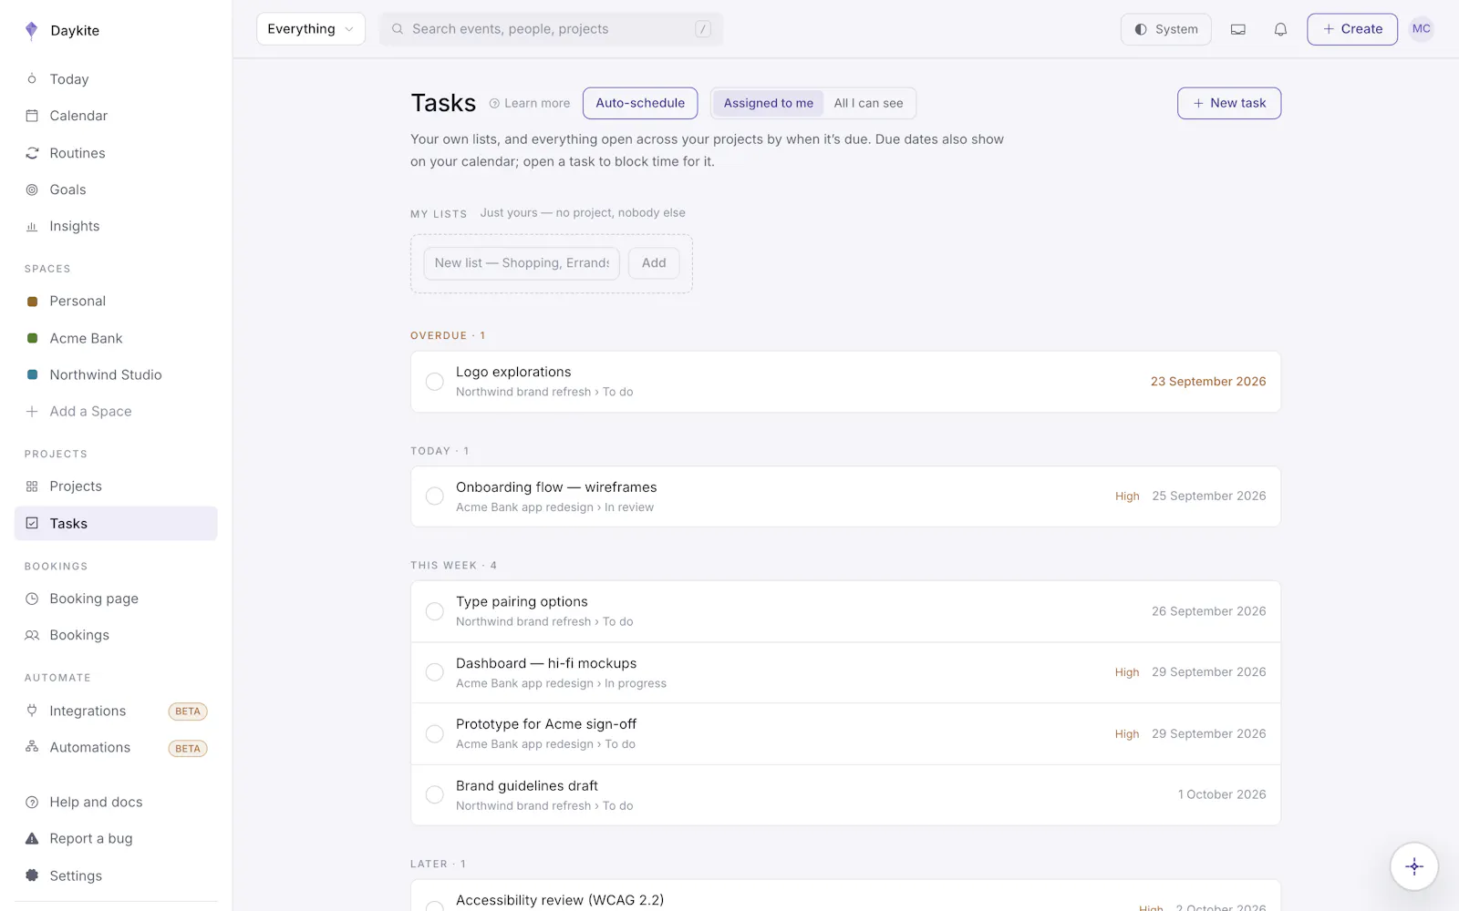The height and width of the screenshot is (911, 1459).
Task: Complete the Type pairing options task
Action: pyautogui.click(x=435, y=611)
